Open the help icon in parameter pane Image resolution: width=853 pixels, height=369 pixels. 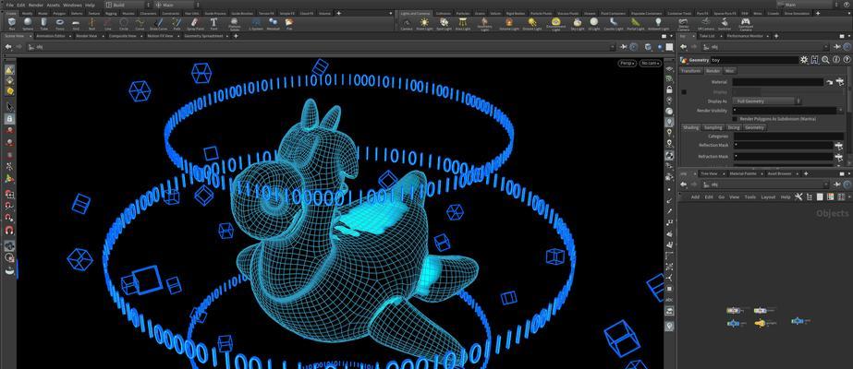[x=847, y=60]
